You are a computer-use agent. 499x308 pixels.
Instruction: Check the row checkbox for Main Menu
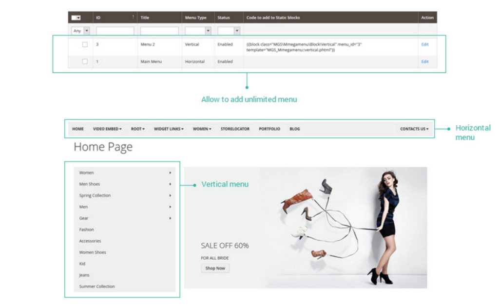pos(84,61)
